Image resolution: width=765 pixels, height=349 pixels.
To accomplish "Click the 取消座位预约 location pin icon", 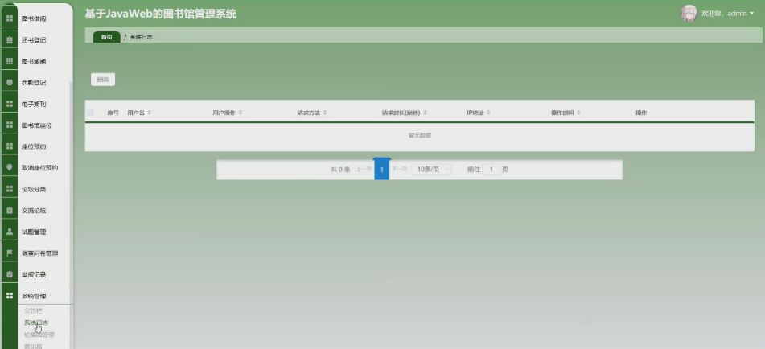I will pos(10,168).
